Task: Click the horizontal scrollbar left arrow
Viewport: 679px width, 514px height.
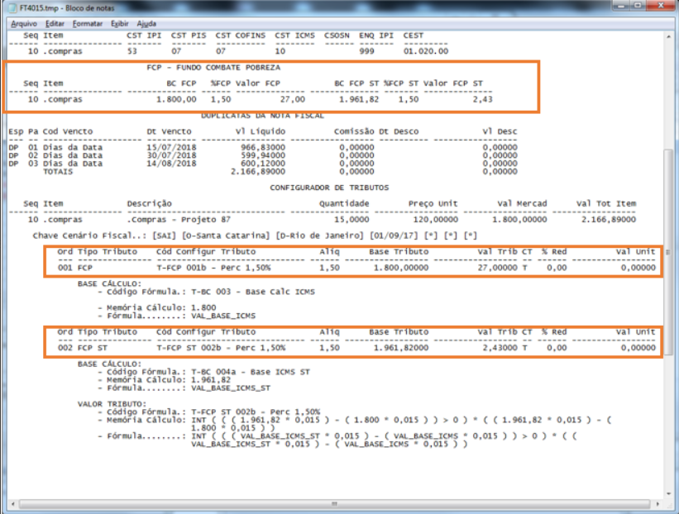Action: [x=12, y=503]
